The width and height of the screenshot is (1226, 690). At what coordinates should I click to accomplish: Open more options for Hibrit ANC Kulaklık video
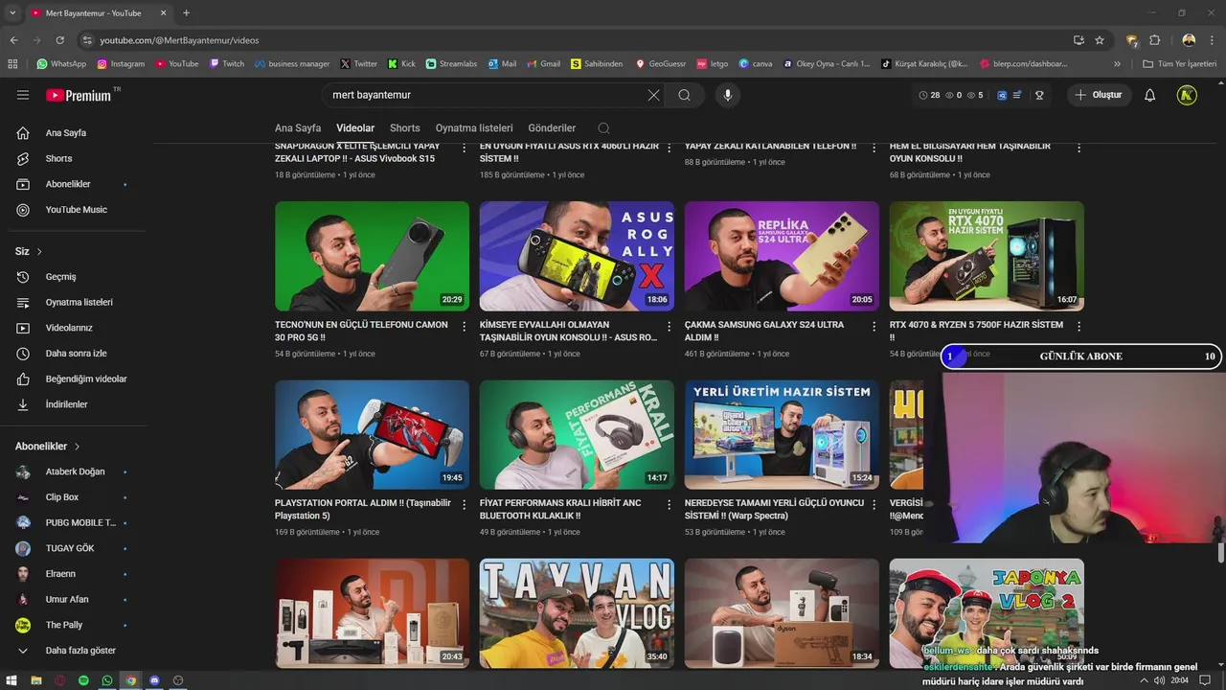coord(670,504)
